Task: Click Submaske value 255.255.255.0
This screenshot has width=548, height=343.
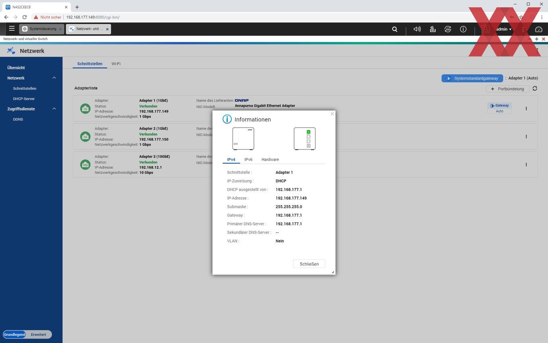Action: tap(289, 207)
